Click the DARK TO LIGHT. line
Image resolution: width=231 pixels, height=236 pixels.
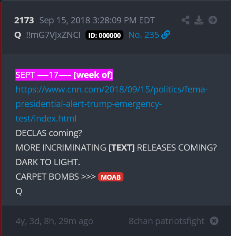[48, 162]
